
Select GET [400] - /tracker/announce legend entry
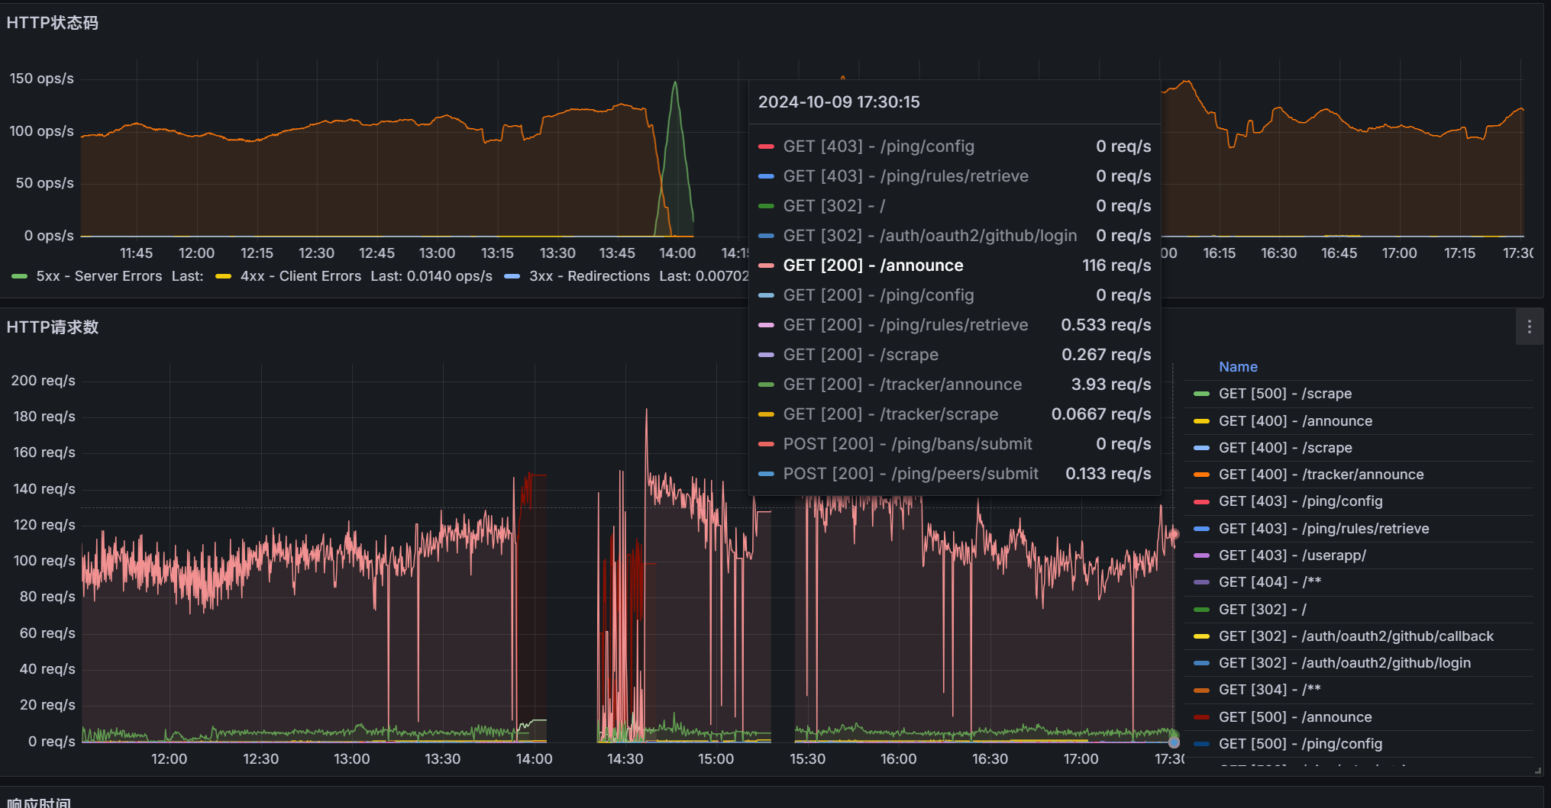[1320, 475]
